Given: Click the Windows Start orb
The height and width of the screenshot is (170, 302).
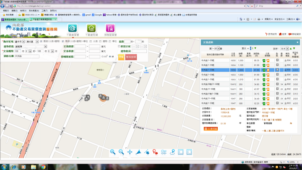Looking at the screenshot, I should coord(4,167).
